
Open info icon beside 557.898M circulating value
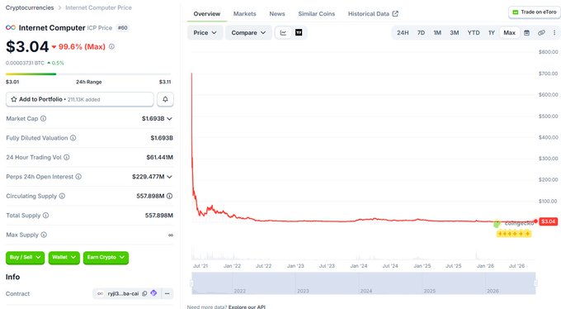[170, 196]
